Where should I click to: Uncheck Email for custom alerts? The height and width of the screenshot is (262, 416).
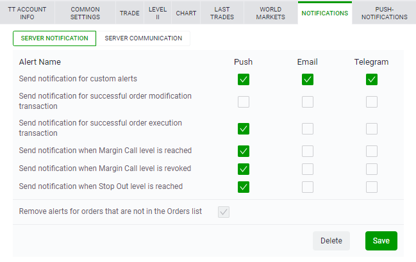[x=308, y=79]
